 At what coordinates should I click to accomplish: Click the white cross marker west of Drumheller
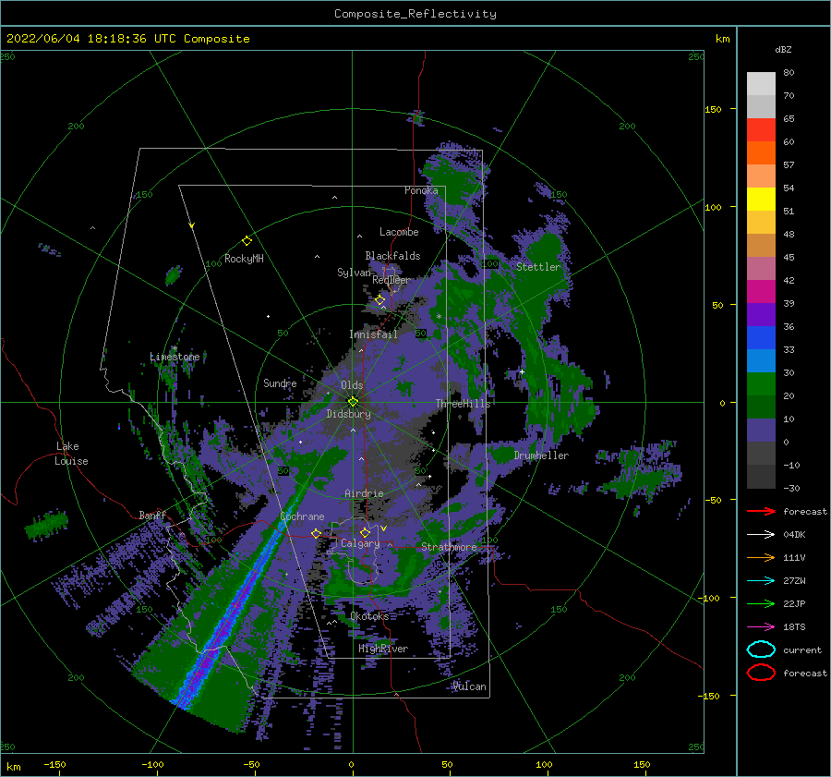[x=522, y=371]
